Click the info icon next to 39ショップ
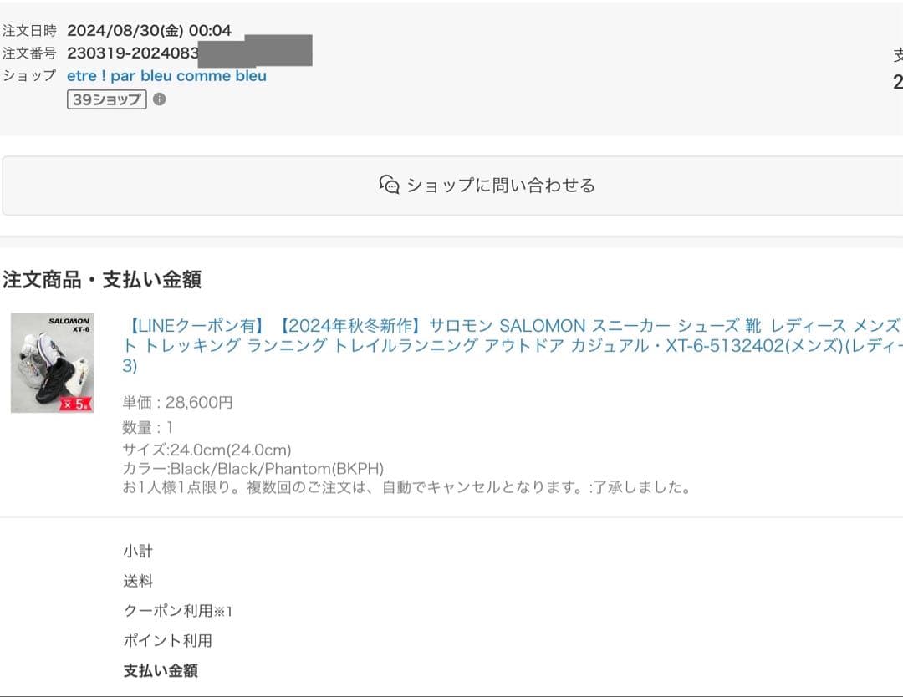903x697 pixels. coord(160,99)
